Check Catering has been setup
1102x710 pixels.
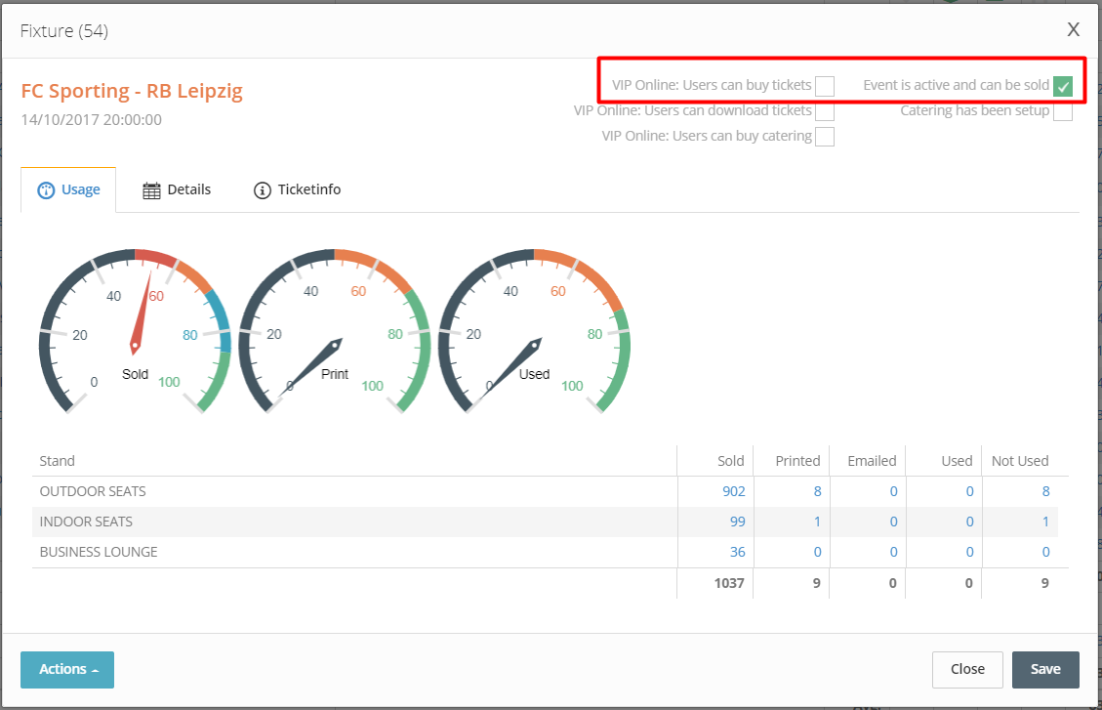[1063, 111]
